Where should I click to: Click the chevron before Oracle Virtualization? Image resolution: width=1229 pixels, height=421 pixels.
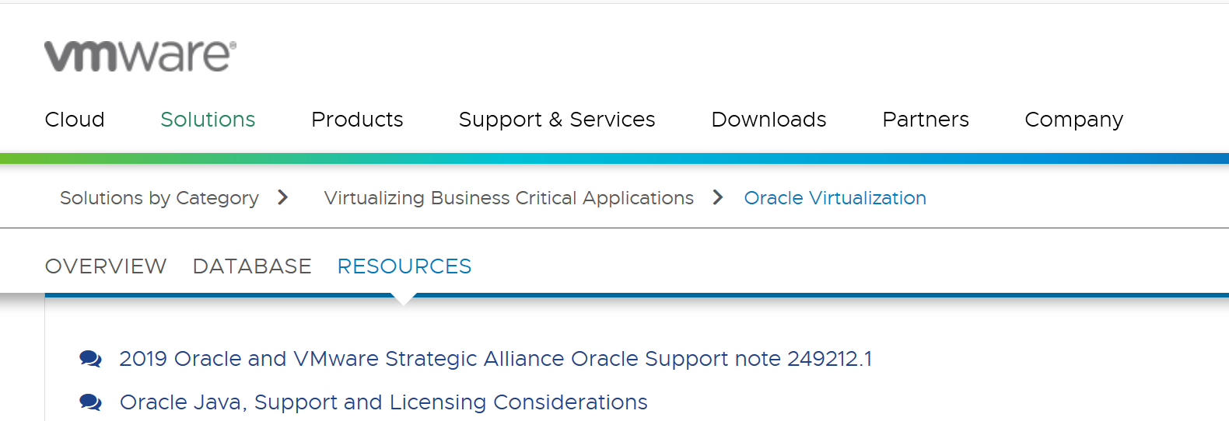718,198
